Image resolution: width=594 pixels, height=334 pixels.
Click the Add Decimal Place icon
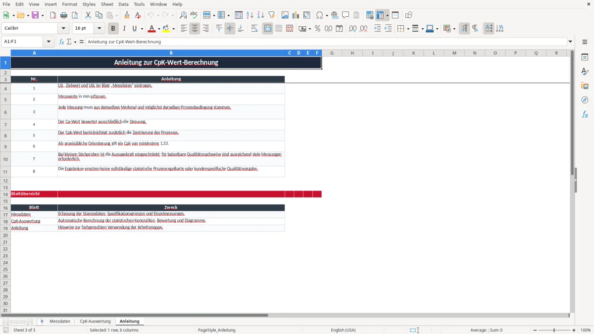(x=352, y=29)
